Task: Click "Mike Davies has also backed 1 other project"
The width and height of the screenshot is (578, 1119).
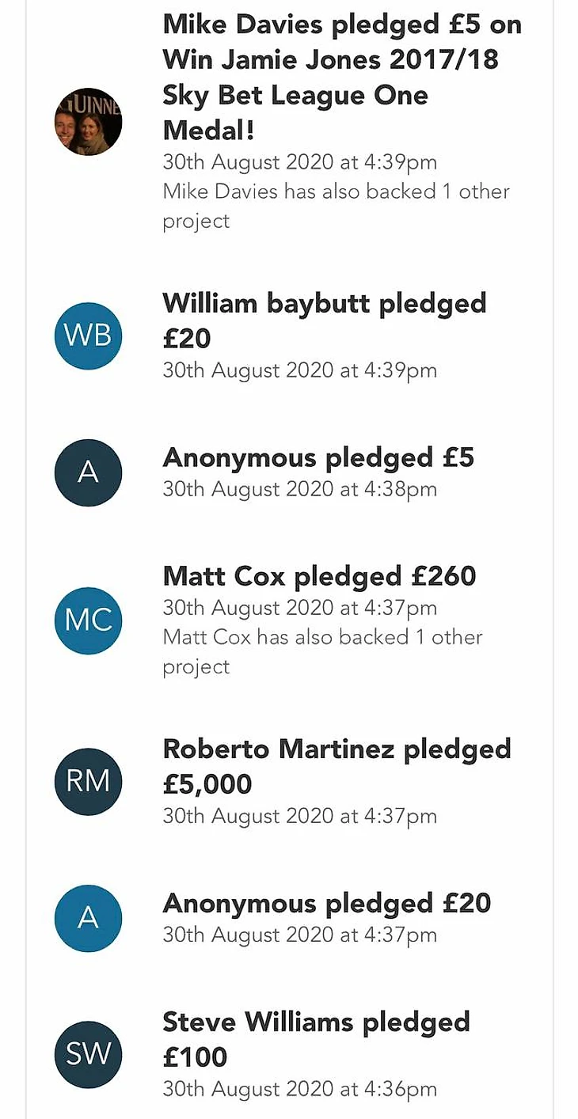Action: pos(336,206)
